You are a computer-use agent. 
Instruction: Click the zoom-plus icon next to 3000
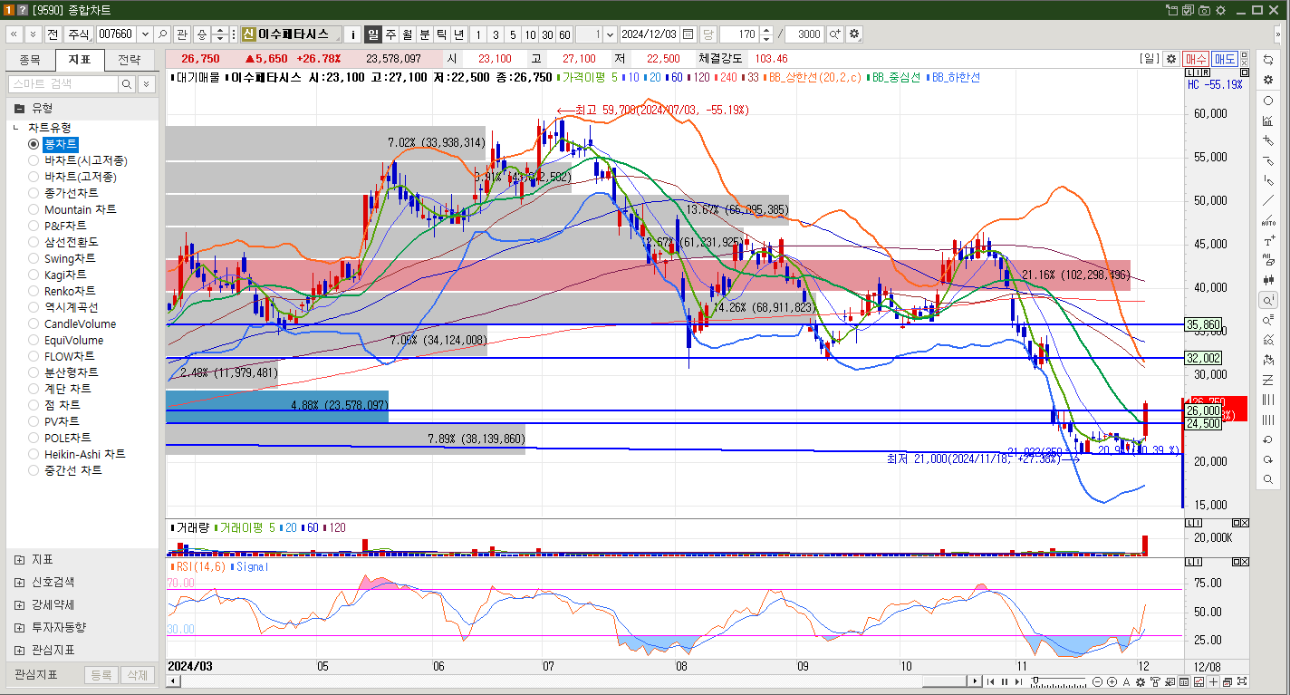[834, 34]
